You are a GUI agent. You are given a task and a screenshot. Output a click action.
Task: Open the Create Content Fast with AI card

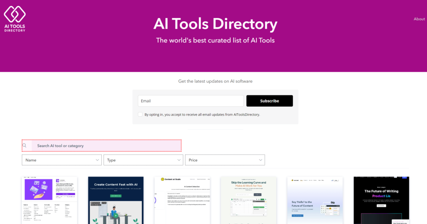(x=116, y=200)
